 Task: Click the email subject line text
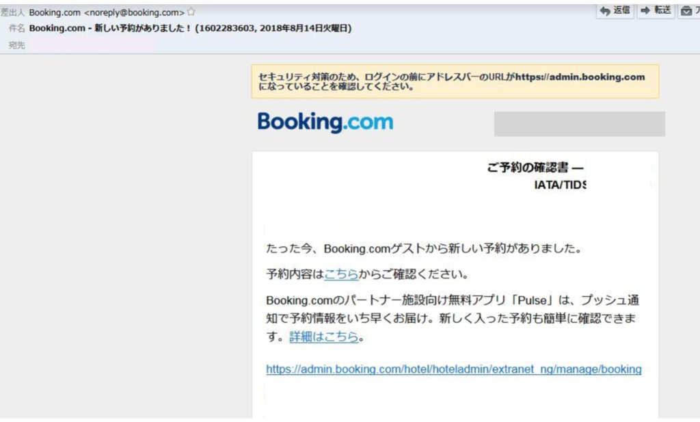tap(190, 29)
